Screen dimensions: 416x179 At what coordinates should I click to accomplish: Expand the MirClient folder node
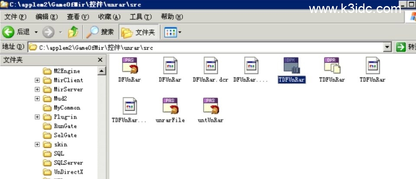click(37, 80)
